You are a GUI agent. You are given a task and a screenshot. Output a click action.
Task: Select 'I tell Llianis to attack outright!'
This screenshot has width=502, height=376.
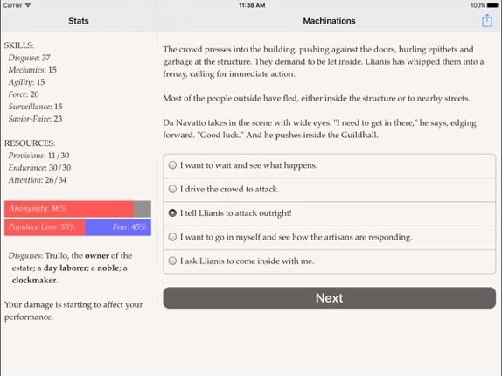330,213
